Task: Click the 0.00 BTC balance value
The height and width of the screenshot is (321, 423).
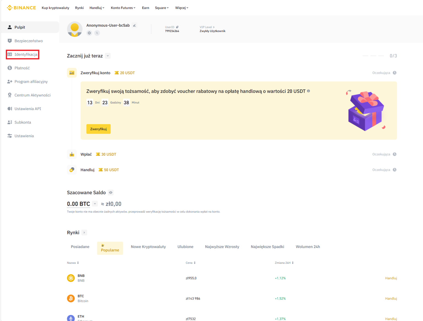Action: coord(78,204)
